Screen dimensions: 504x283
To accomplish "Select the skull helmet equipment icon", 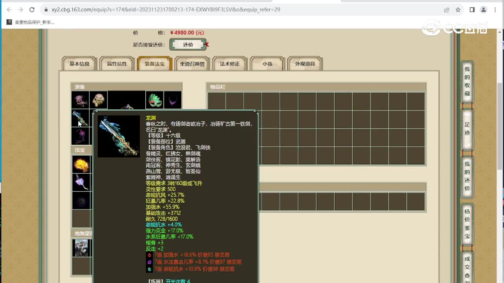I will [x=98, y=100].
